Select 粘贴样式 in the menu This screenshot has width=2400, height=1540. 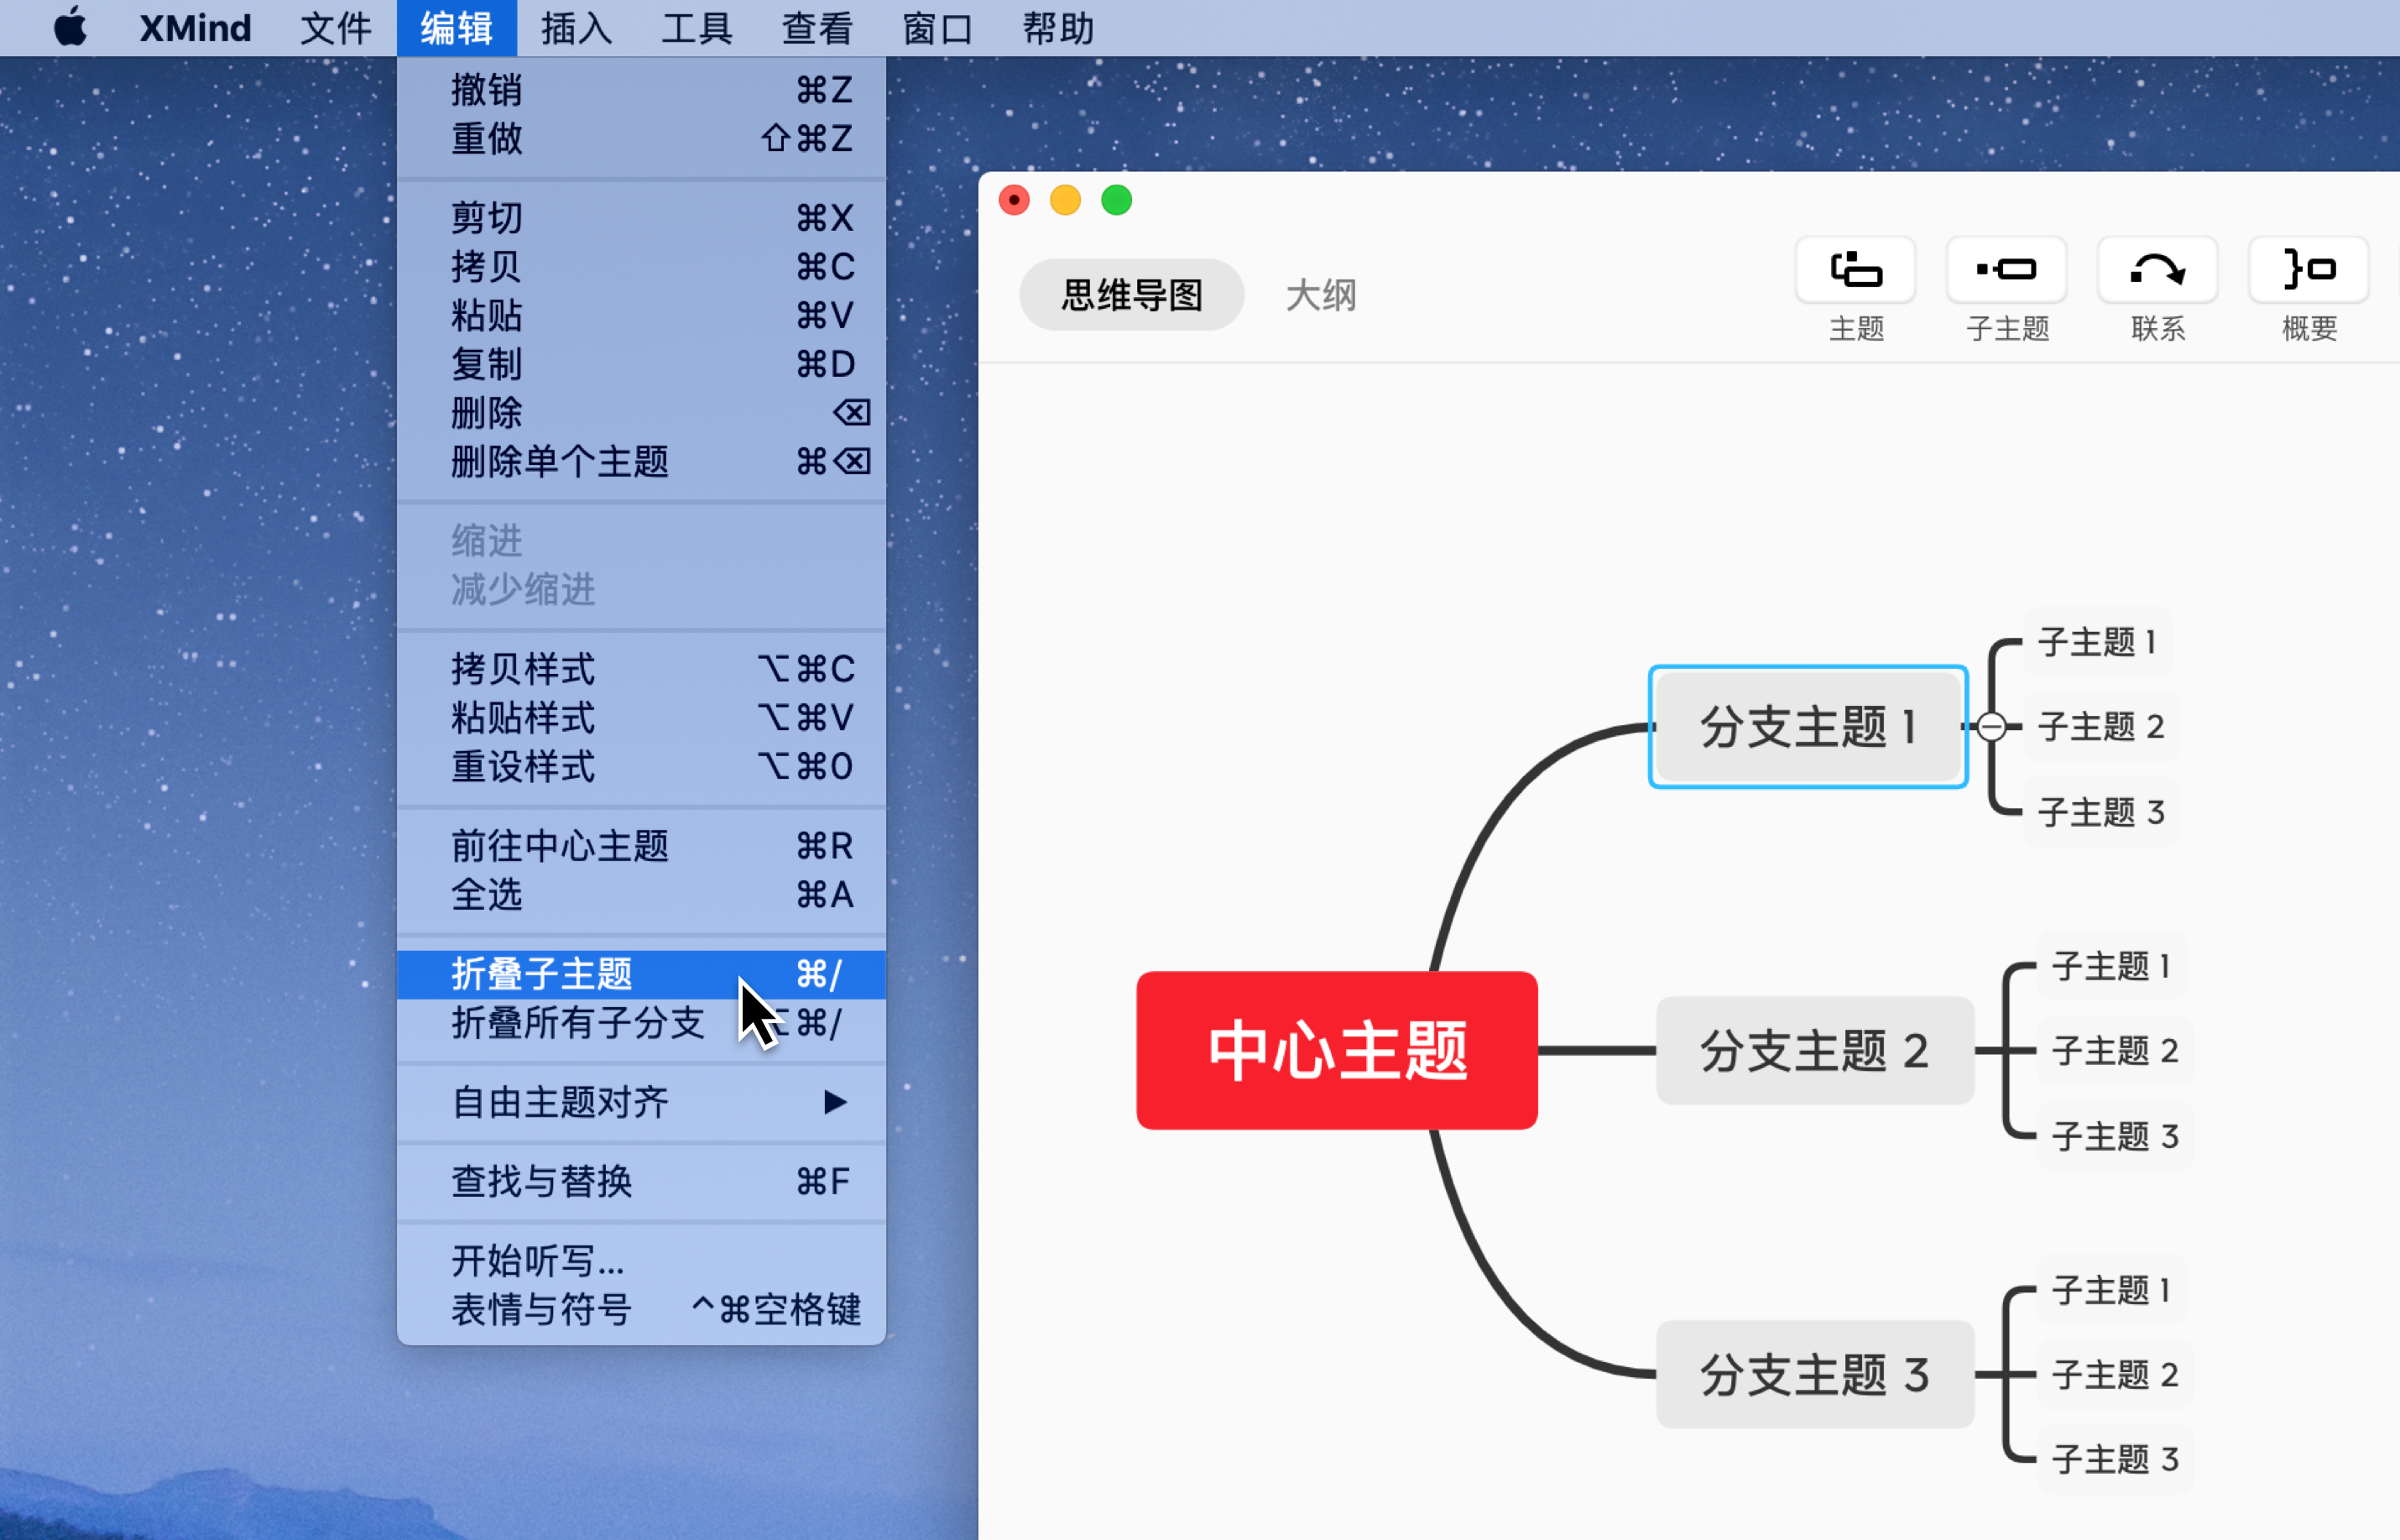pos(641,717)
